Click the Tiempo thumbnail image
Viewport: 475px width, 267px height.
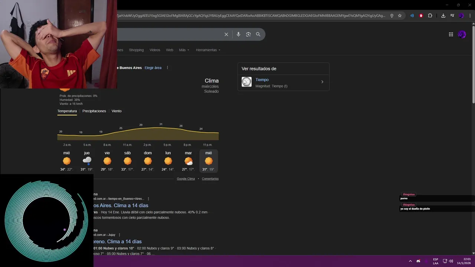(246, 82)
